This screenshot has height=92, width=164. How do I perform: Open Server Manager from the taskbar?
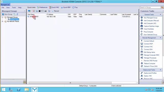pyautogui.click(x=11, y=90)
